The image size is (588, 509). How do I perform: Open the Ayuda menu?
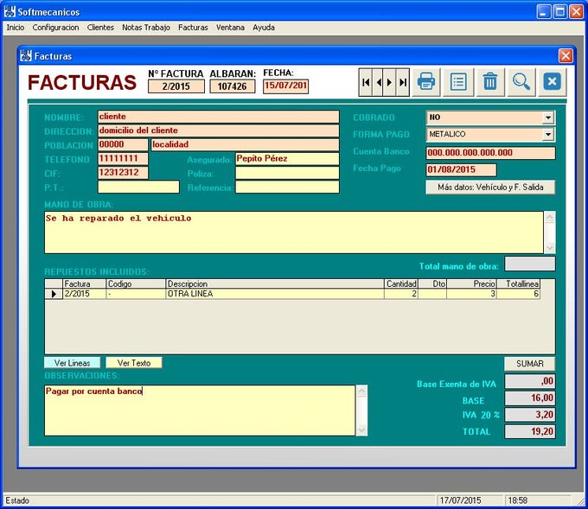(x=263, y=28)
